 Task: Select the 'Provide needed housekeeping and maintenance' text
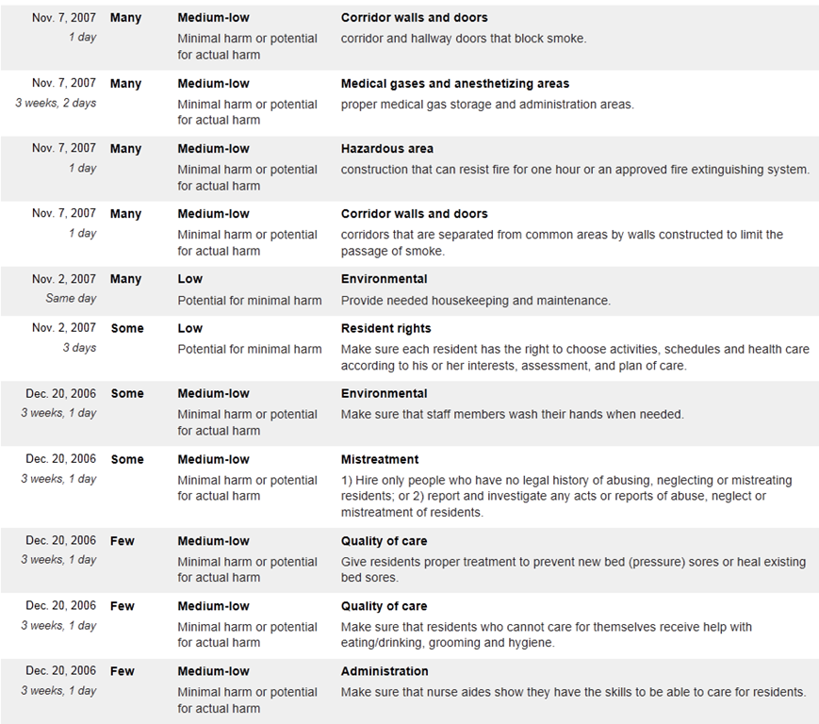[475, 301]
